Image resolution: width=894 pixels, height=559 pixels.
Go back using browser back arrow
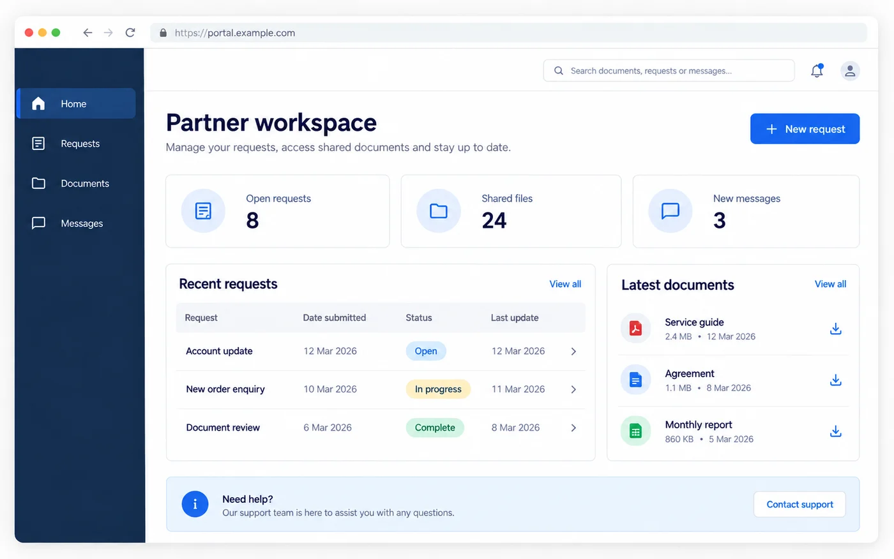[x=87, y=33]
